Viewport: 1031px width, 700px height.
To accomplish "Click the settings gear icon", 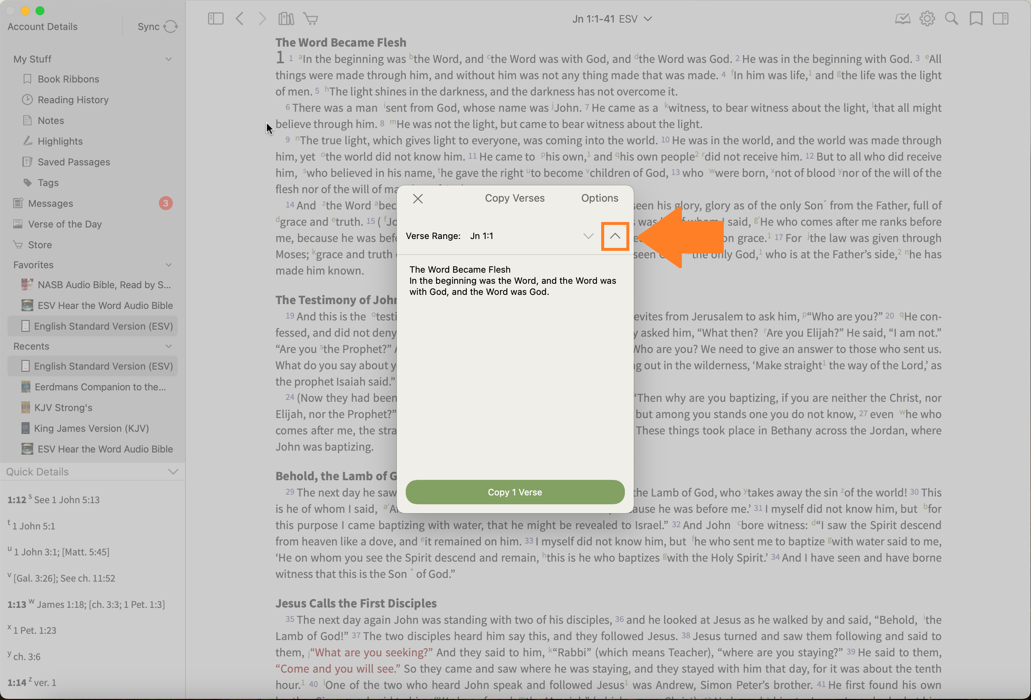I will (x=927, y=18).
